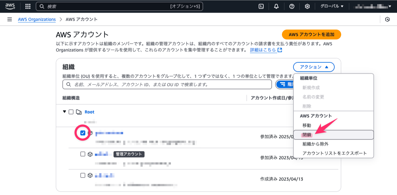
Task: Choose 閉鎖 from the action menu
Action: tap(333, 135)
